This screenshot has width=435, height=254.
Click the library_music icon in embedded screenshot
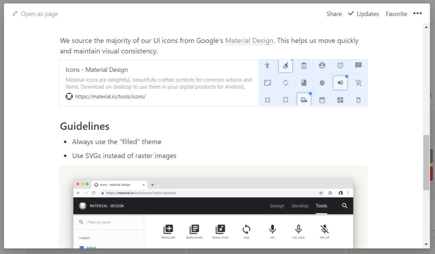[x=220, y=229]
